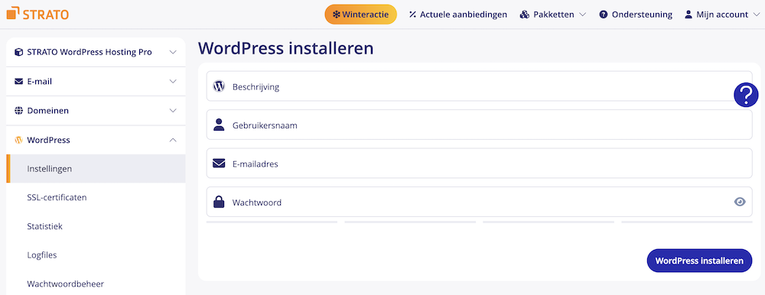Viewport: 765px width, 295px height.
Task: Open the Pakketten menu
Action: click(553, 15)
